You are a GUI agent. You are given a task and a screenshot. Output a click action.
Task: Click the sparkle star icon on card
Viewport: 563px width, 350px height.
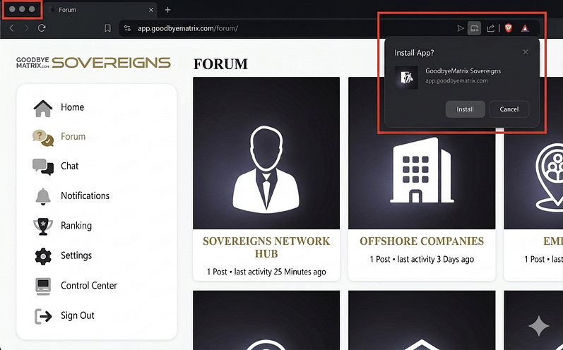[x=539, y=326]
